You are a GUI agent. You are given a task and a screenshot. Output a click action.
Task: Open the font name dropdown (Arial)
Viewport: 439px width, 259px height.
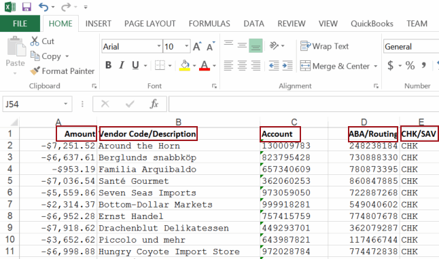point(159,46)
